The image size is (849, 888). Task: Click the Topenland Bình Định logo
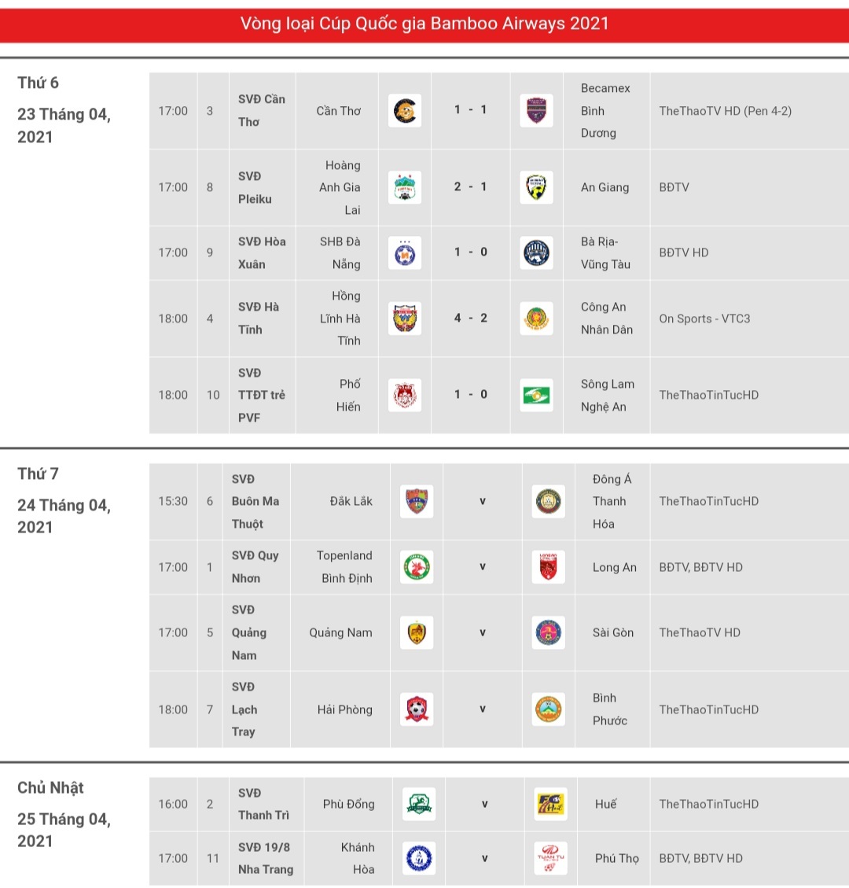tap(417, 567)
